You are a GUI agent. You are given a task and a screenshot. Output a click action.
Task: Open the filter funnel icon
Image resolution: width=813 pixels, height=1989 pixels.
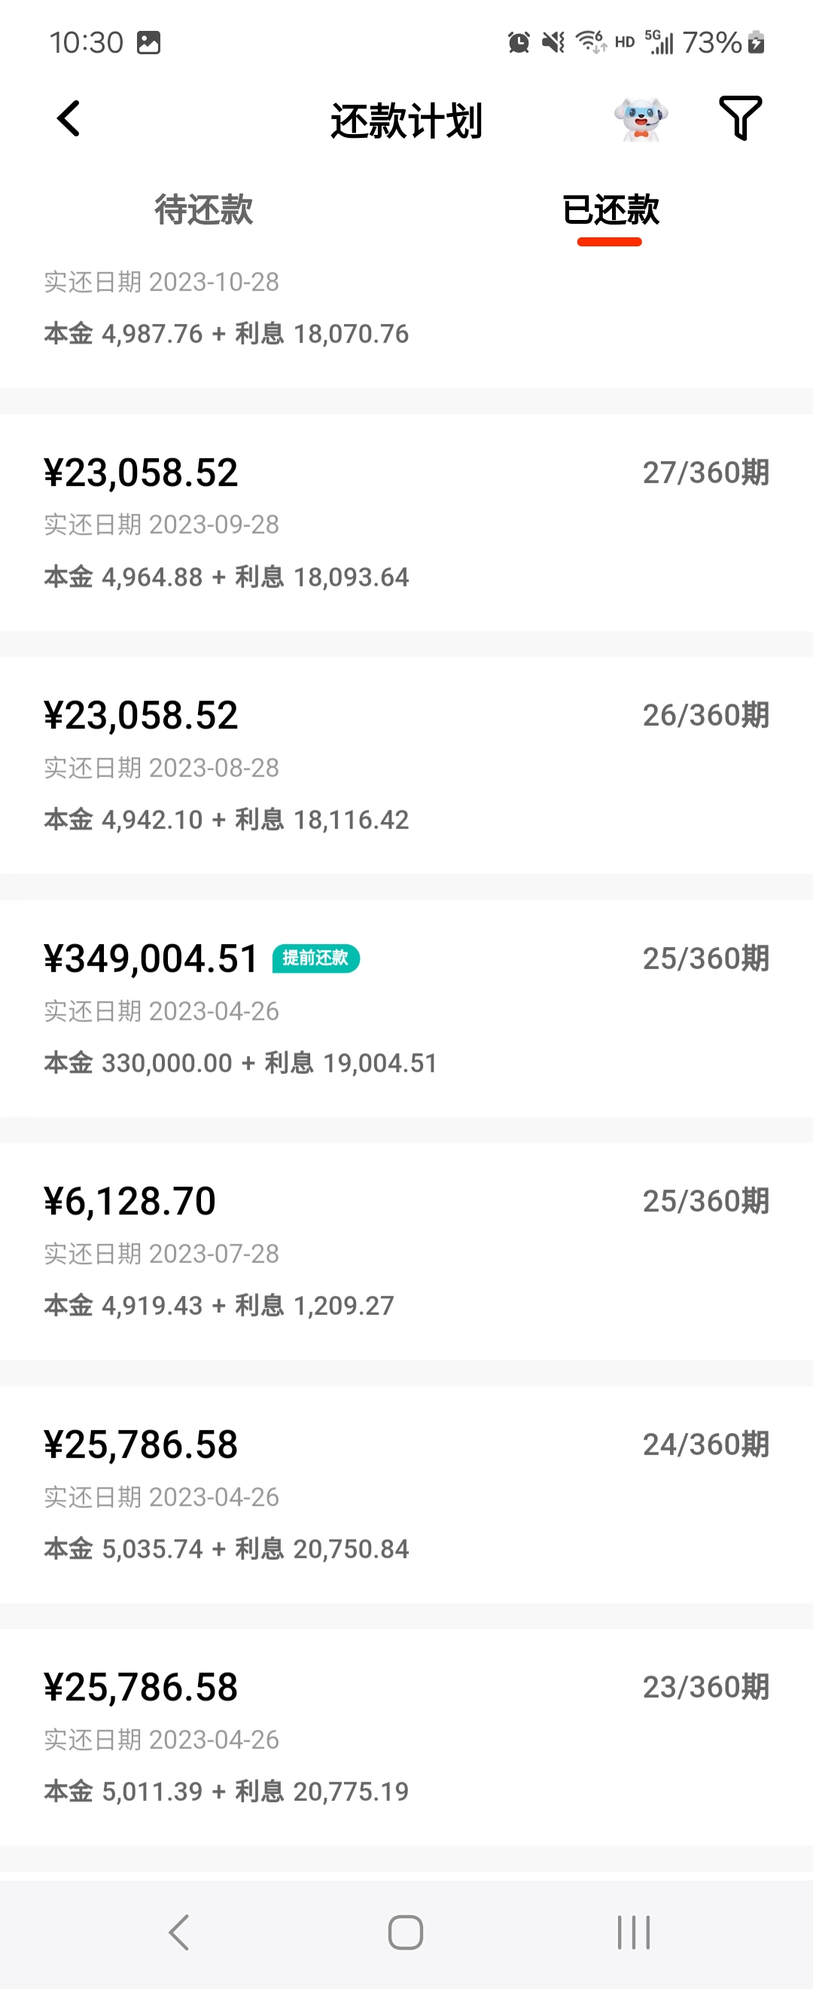[x=740, y=118]
